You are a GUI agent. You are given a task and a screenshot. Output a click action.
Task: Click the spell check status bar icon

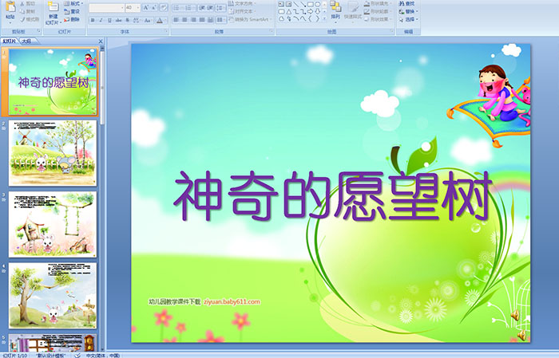tap(77, 356)
